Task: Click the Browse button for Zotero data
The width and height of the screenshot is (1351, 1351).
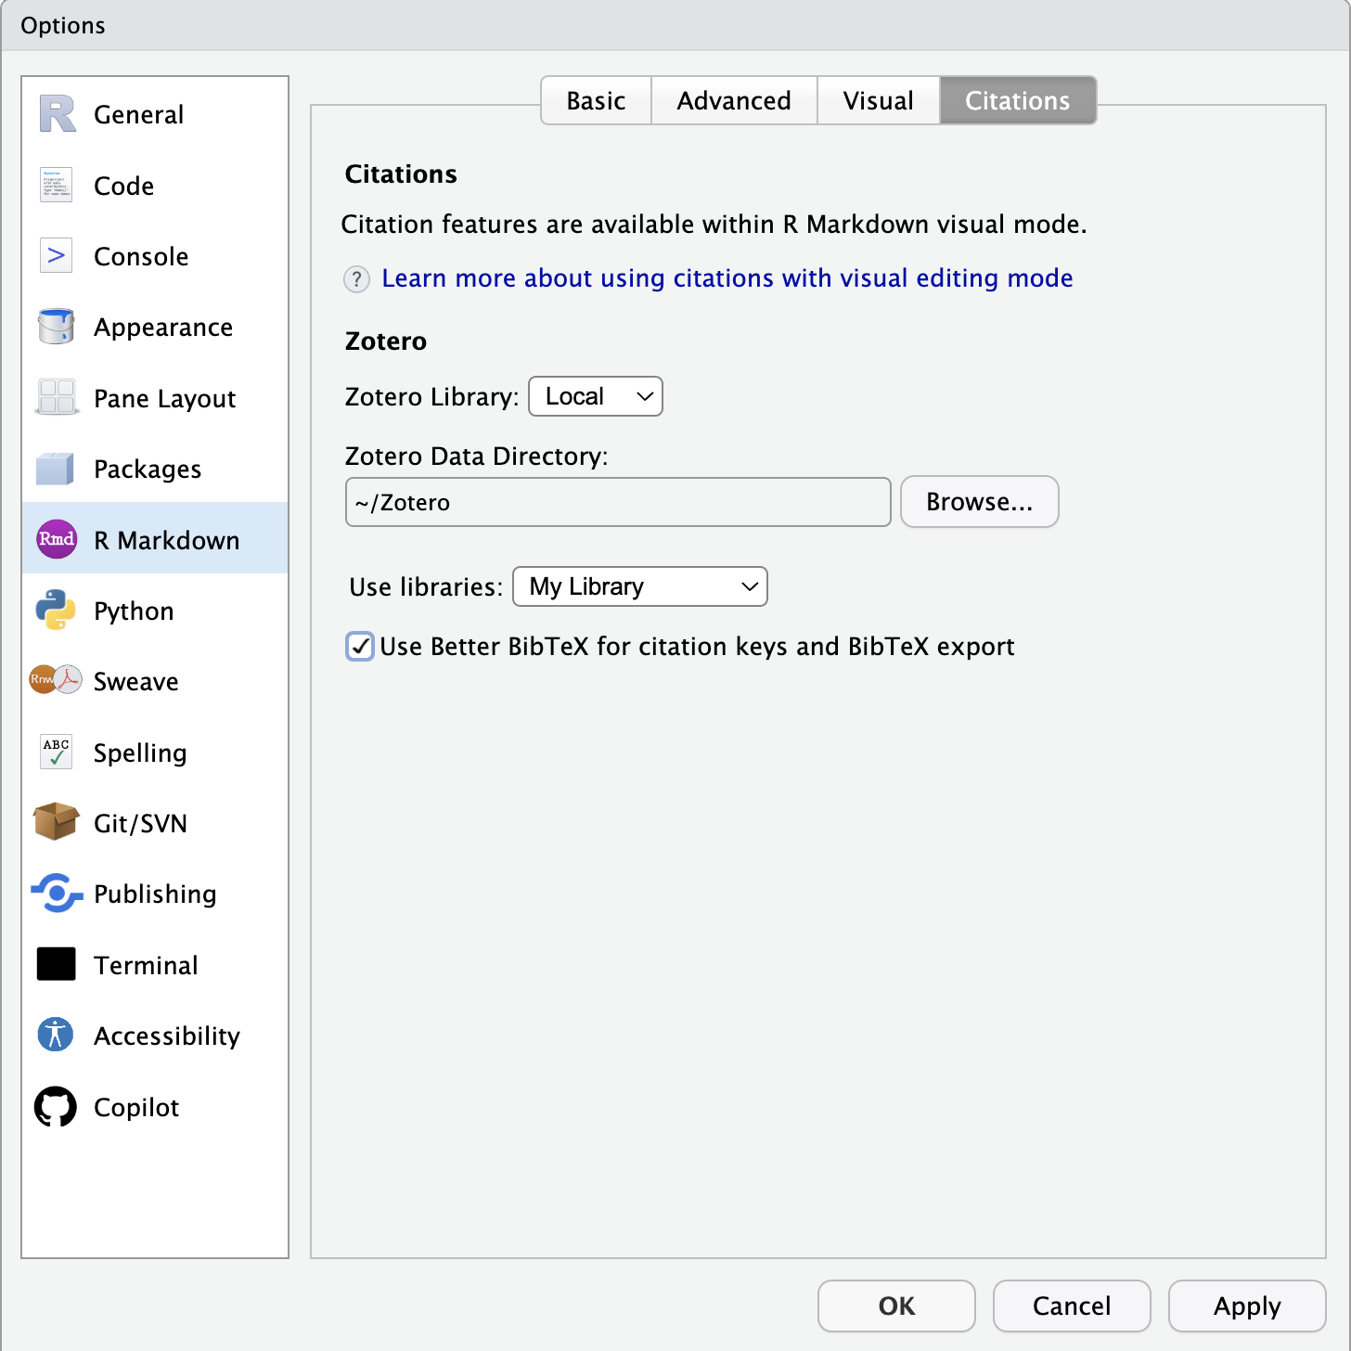Action: (979, 502)
